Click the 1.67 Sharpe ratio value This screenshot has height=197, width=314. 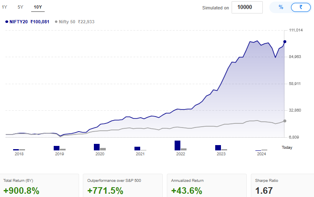click(264, 190)
